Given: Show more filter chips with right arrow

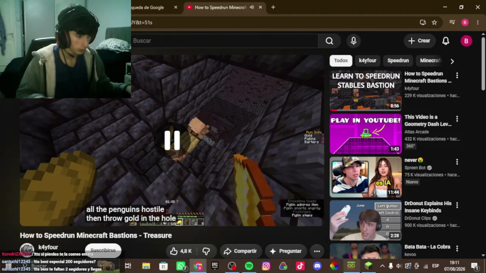Looking at the screenshot, I should coord(452,61).
